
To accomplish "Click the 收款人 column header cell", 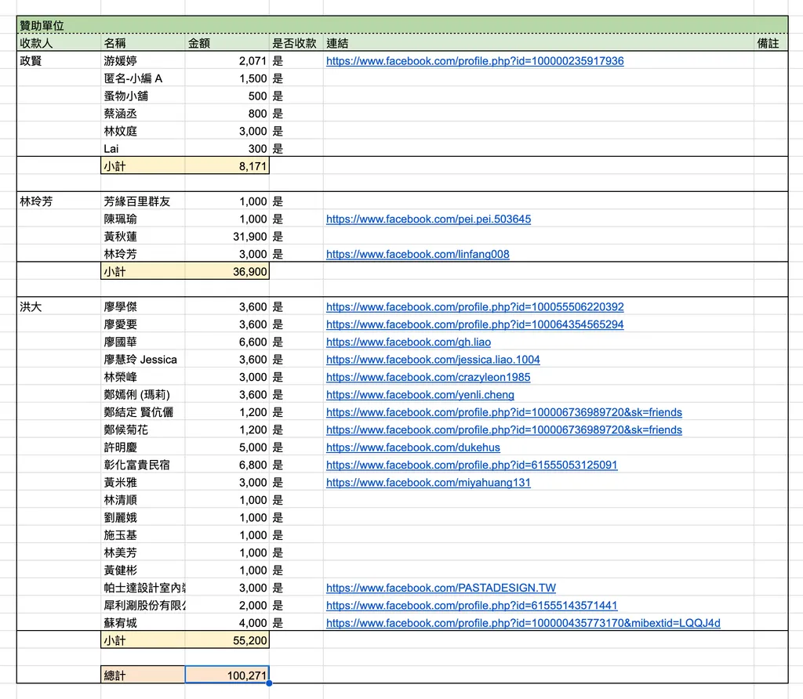I will 59,43.
